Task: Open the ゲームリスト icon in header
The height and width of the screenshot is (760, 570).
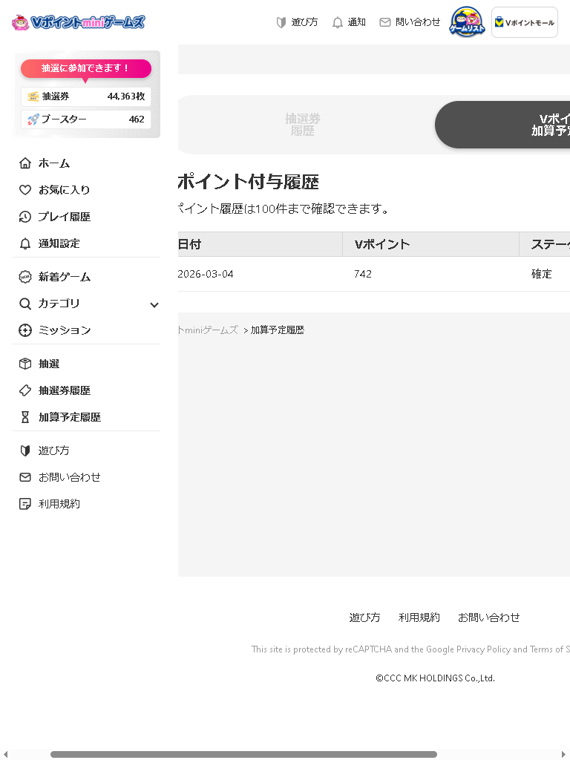Action: coord(467,22)
